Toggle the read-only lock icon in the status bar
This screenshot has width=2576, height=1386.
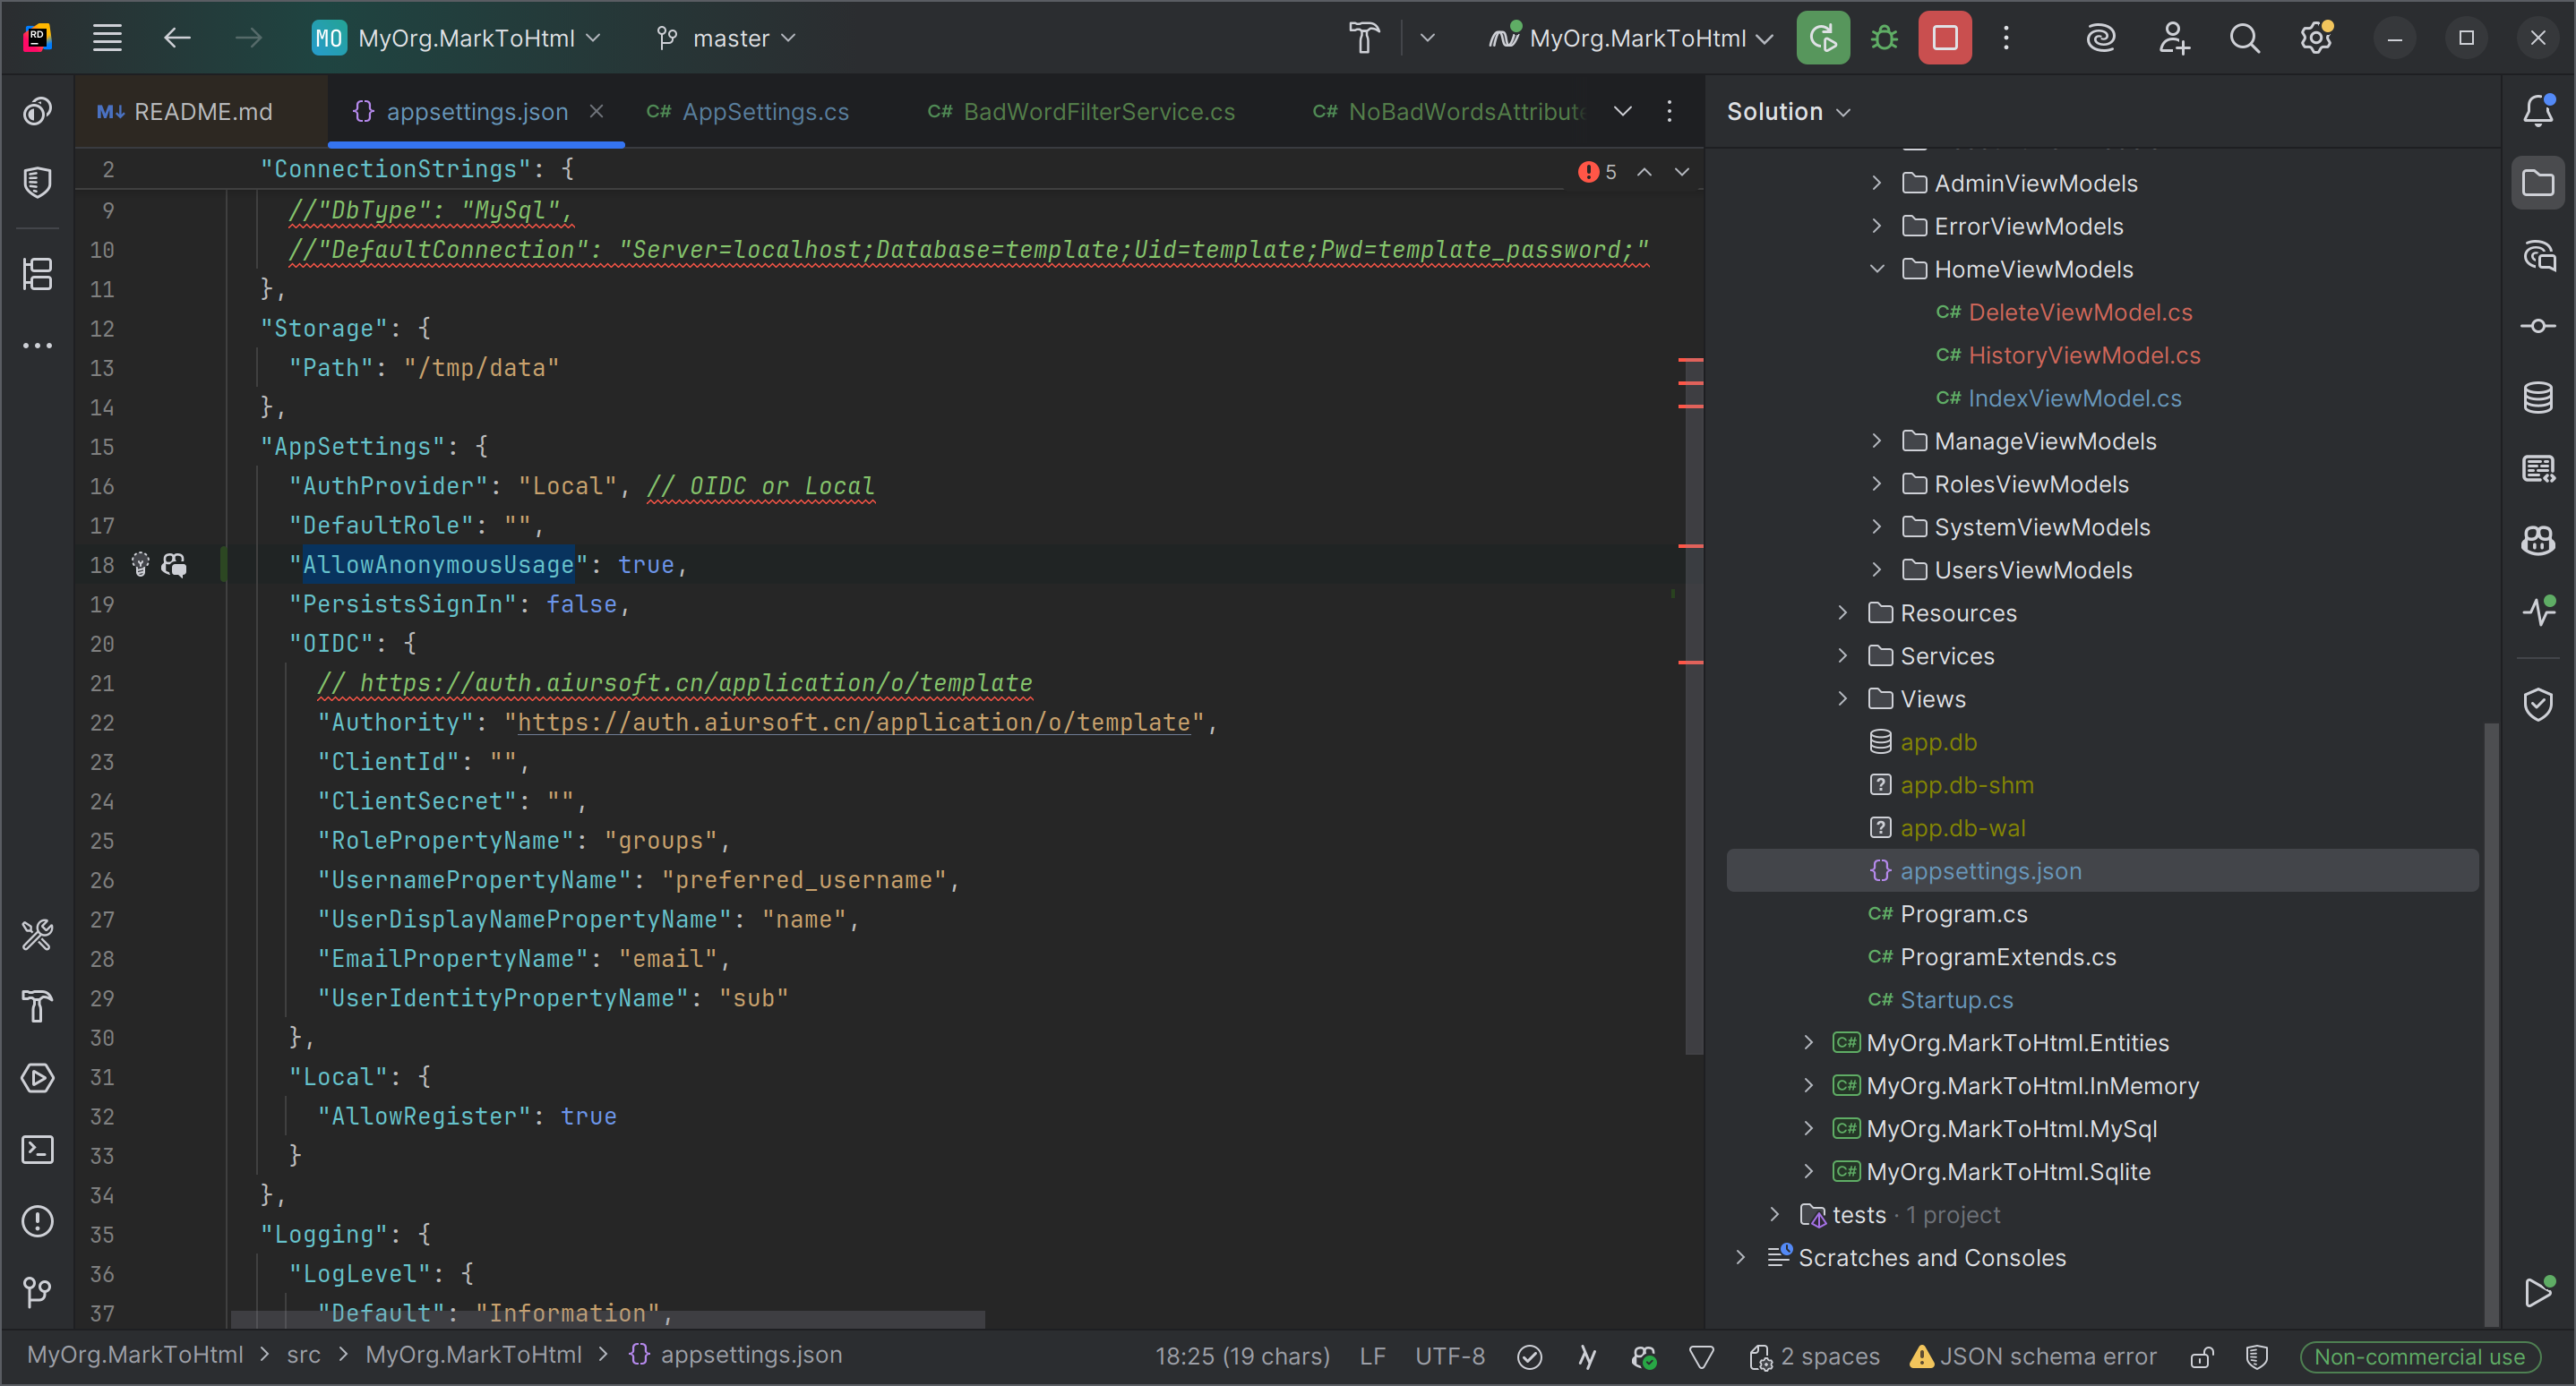pyautogui.click(x=2201, y=1356)
